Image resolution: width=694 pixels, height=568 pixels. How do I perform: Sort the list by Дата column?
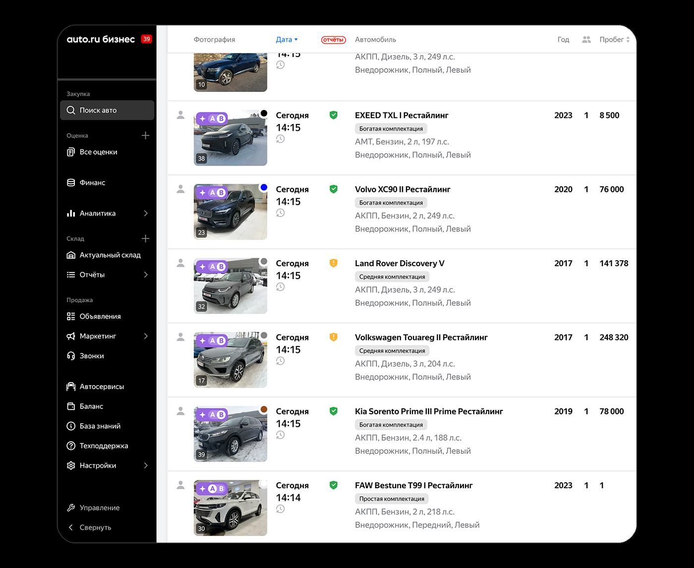[x=287, y=40]
